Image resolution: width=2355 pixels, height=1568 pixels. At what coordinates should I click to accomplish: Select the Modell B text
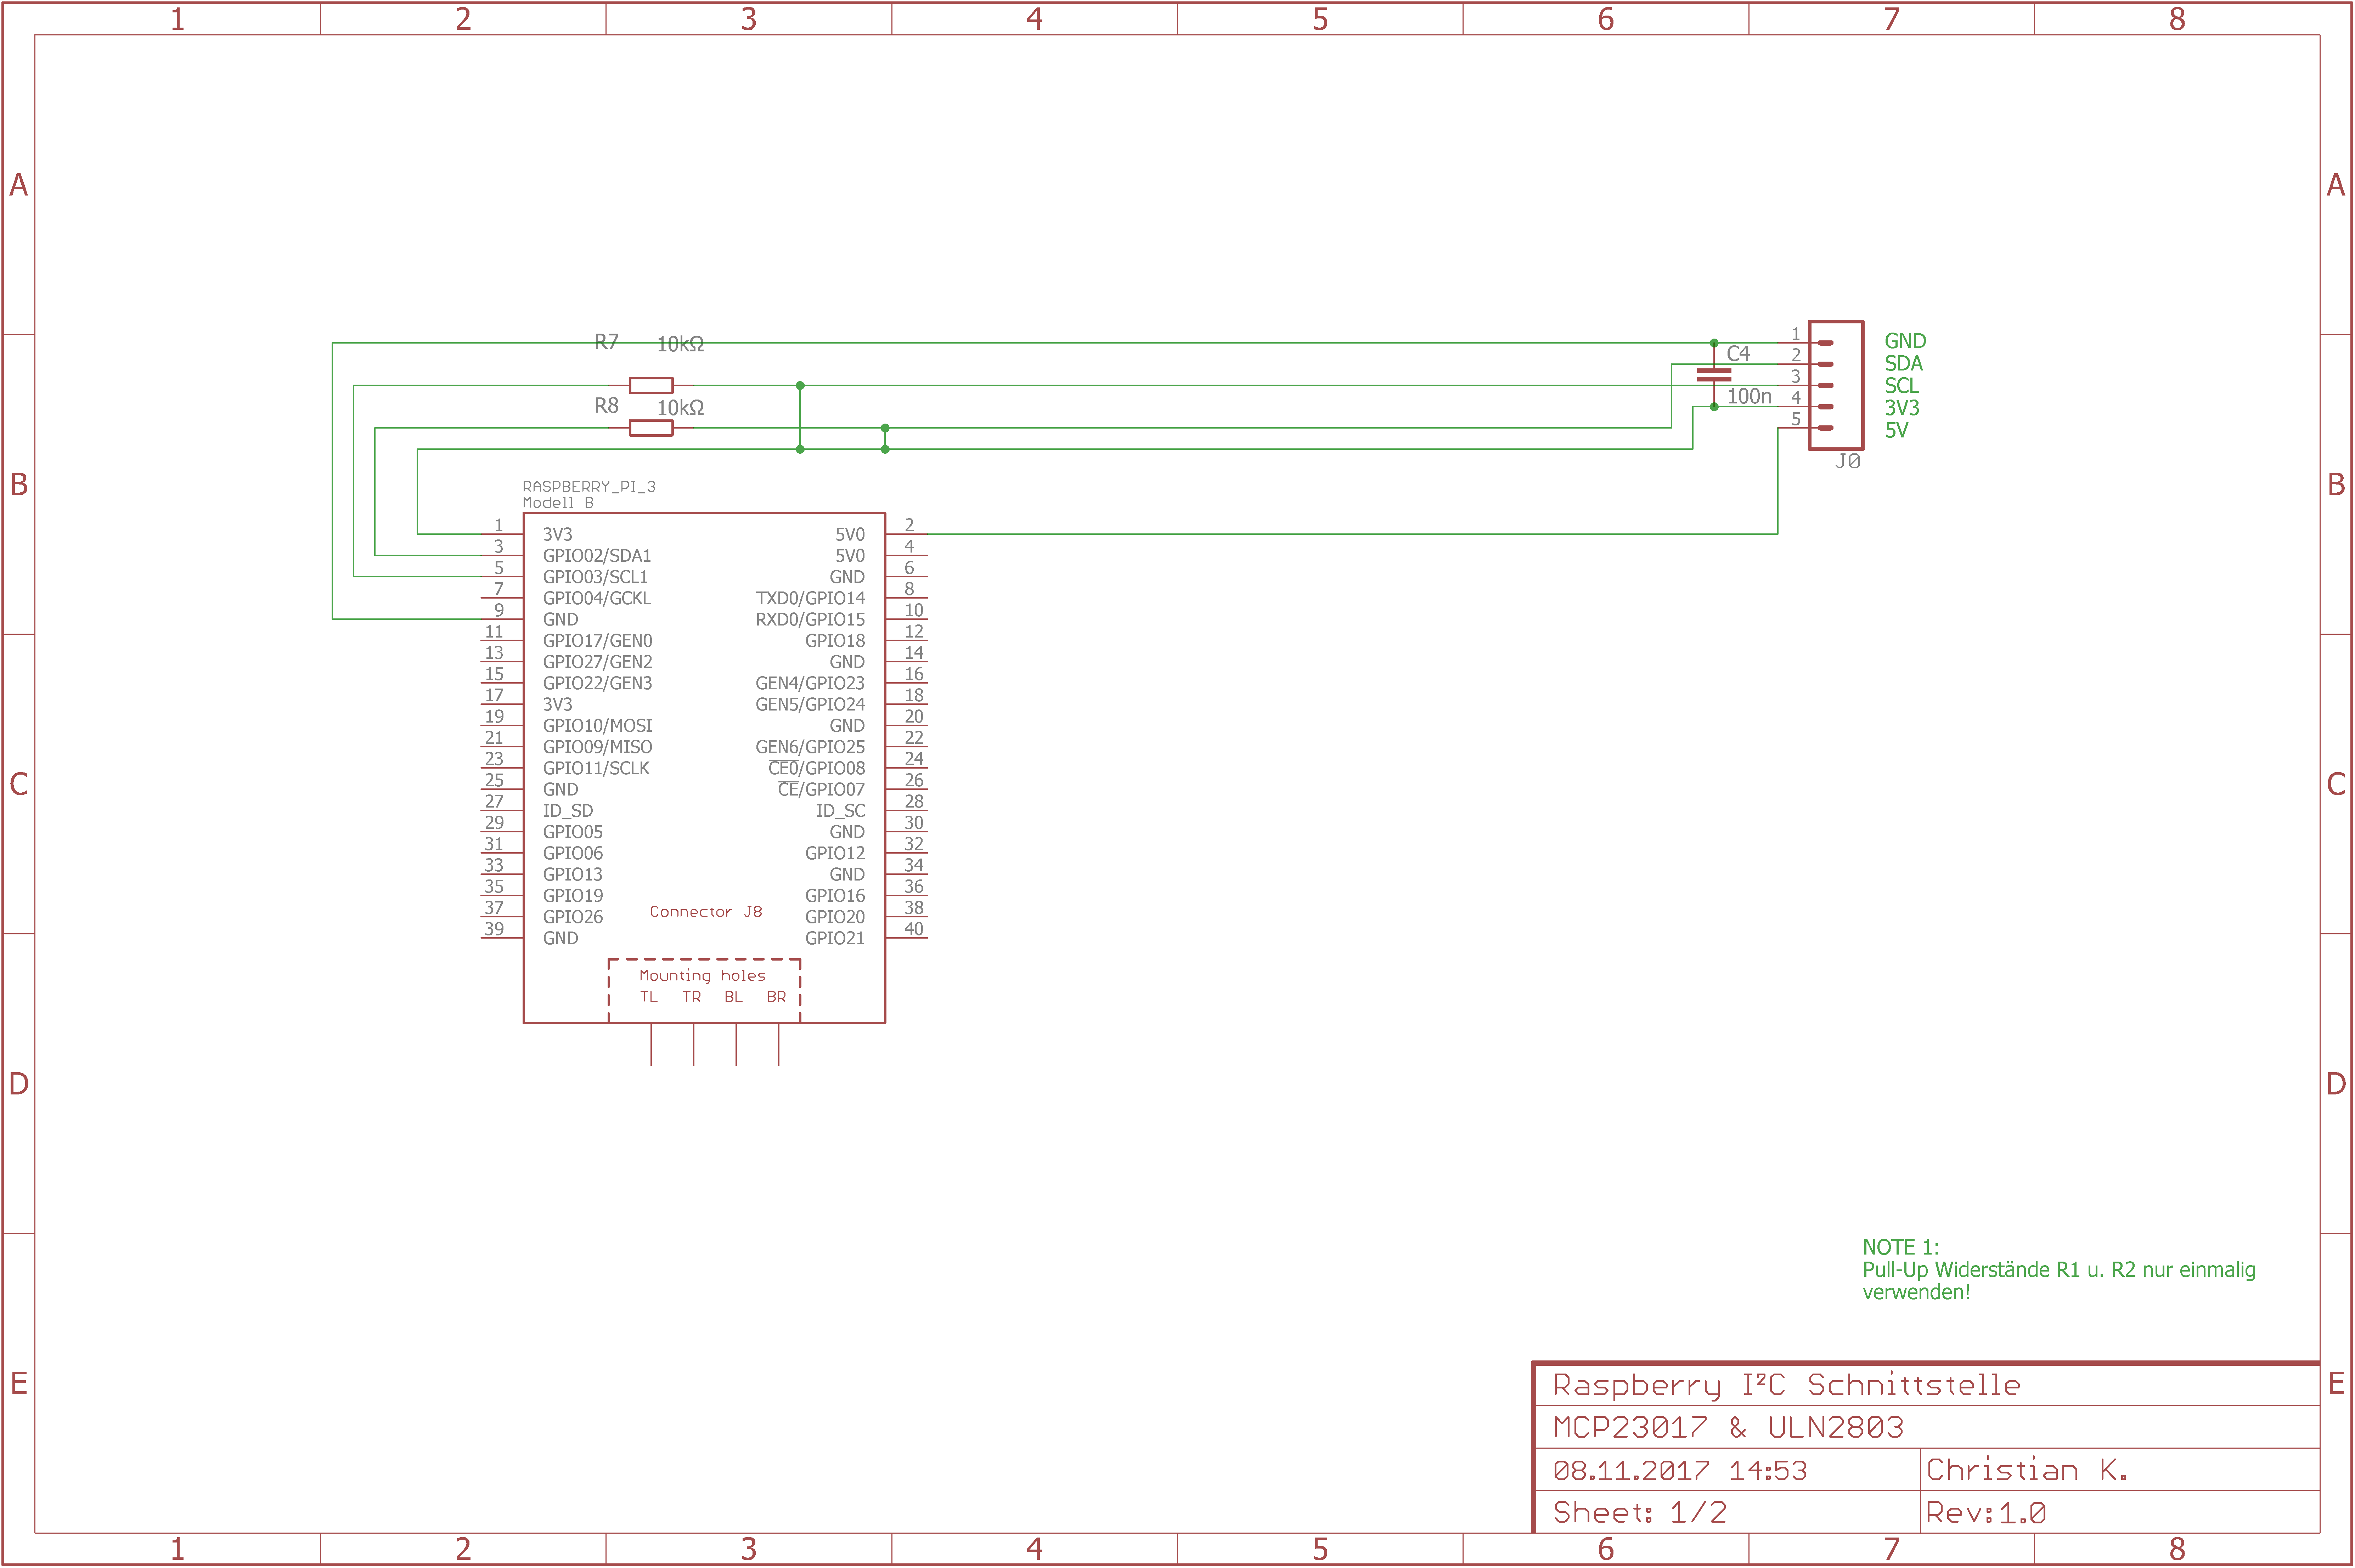[558, 503]
